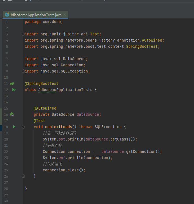Click the Java class file icon on tab

tap(7, 15)
